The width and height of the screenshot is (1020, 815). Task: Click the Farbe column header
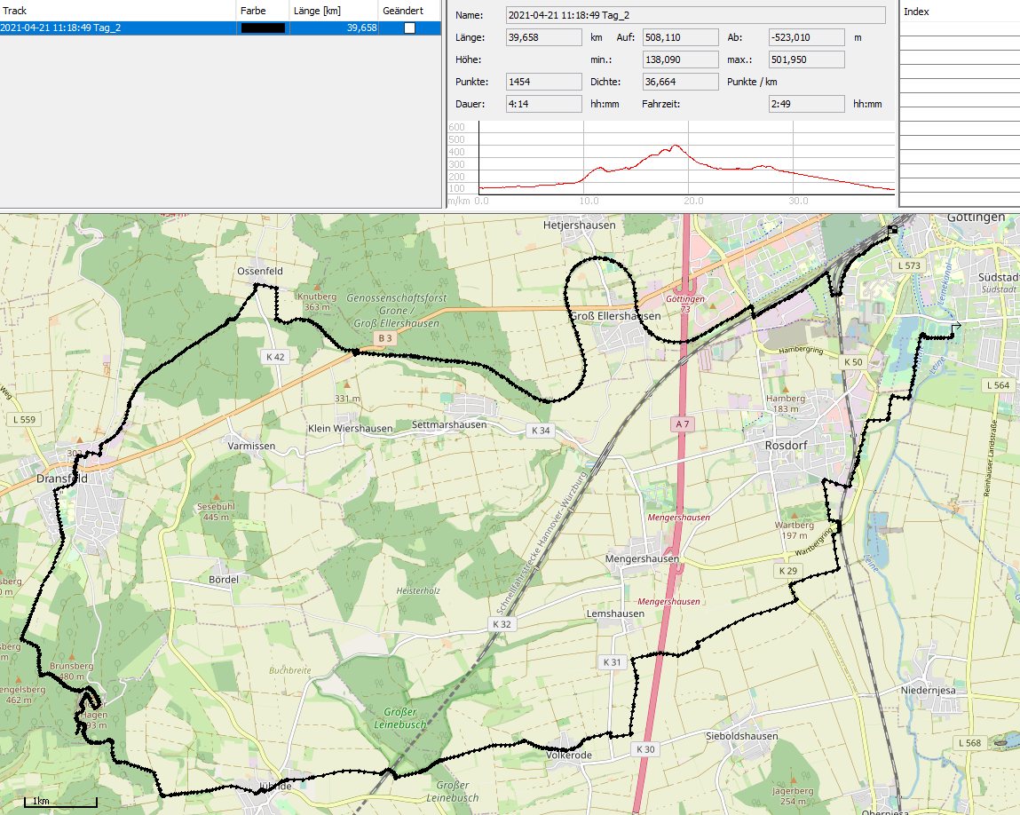tap(263, 11)
